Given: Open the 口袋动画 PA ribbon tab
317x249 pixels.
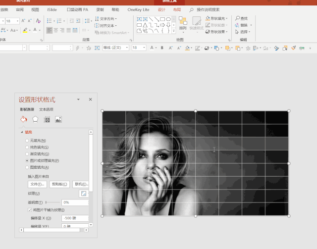Looking at the screenshot, I should pyautogui.click(x=77, y=9).
